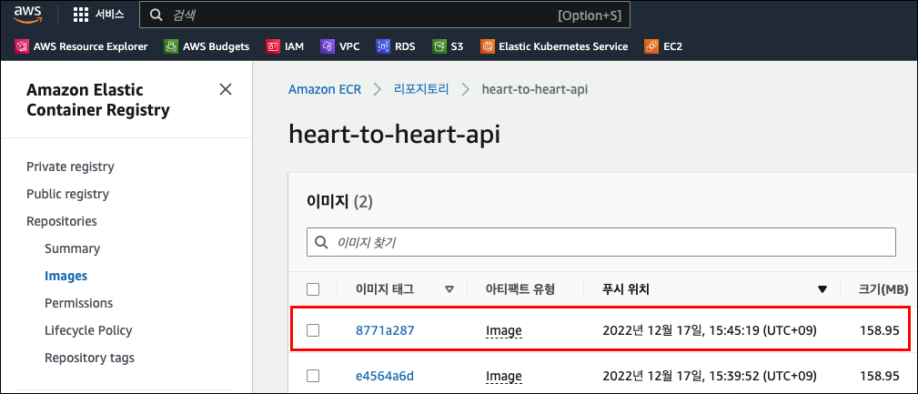Open the EC2 shortcut

(663, 46)
